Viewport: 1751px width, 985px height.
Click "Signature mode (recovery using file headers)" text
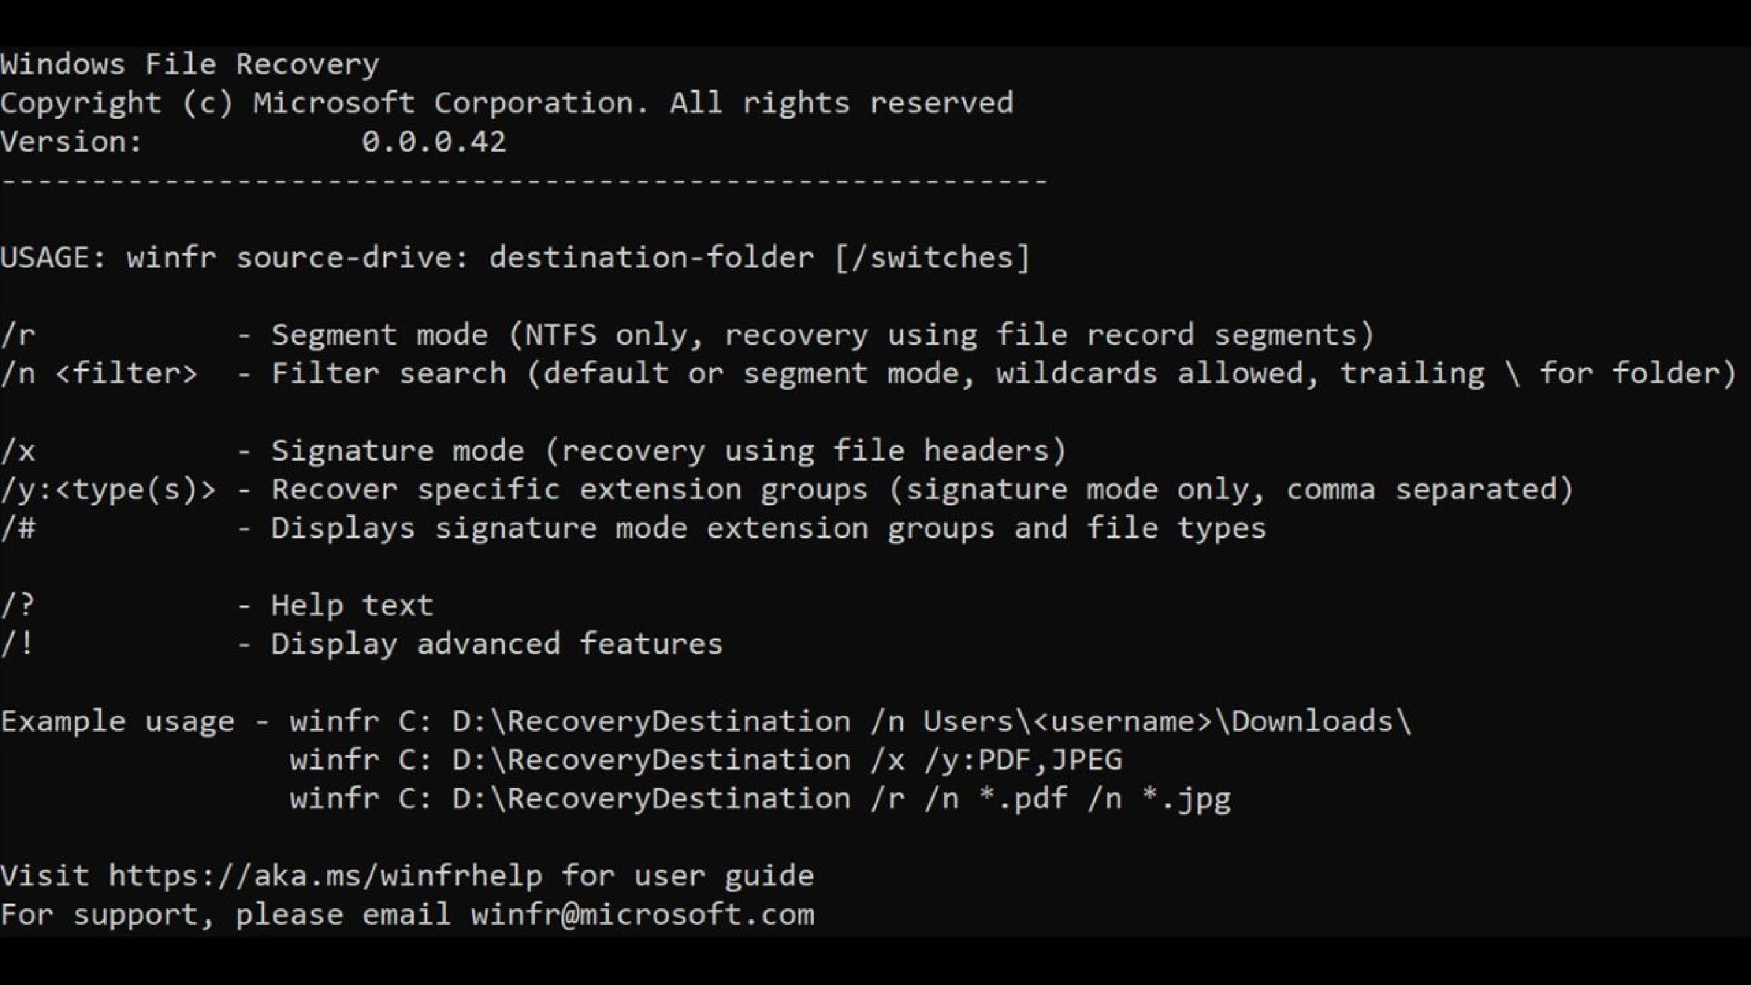[669, 451]
